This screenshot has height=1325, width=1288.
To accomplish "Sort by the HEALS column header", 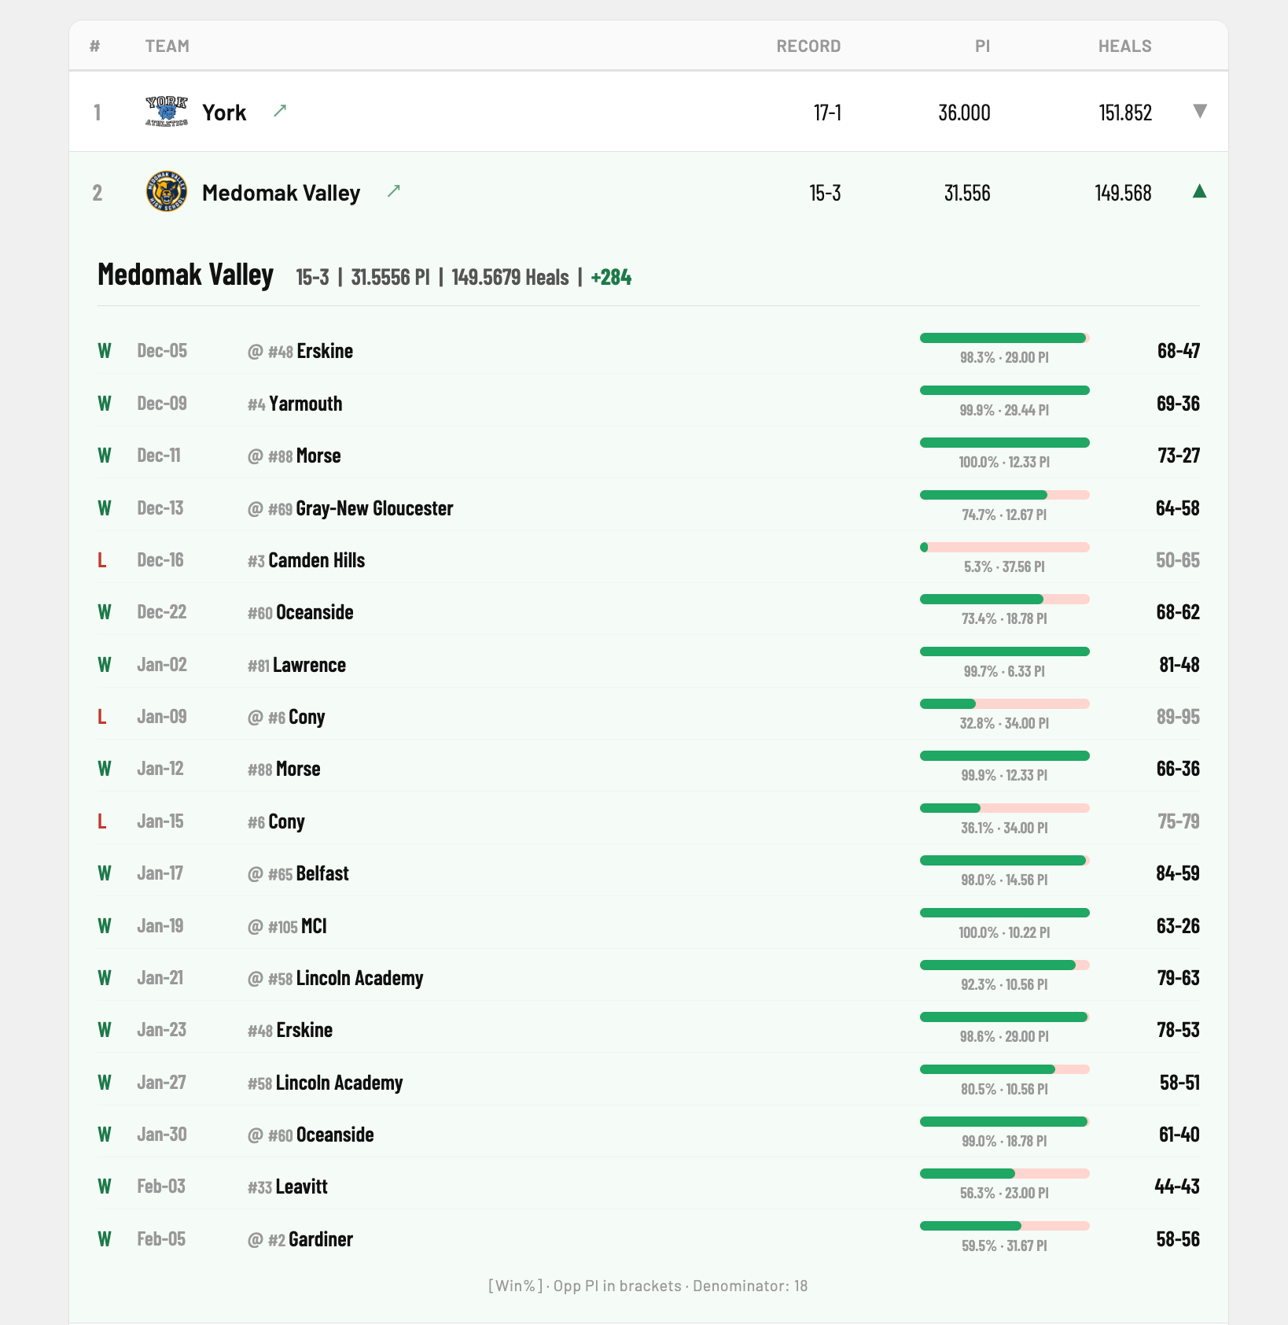I will (x=1125, y=46).
